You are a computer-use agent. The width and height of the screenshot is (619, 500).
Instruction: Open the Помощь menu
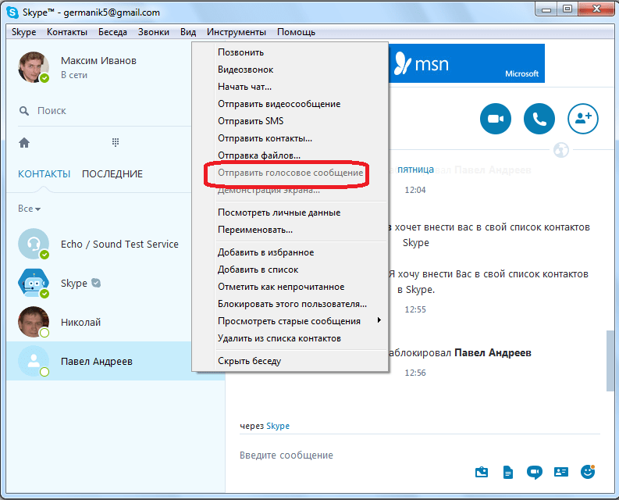click(296, 32)
